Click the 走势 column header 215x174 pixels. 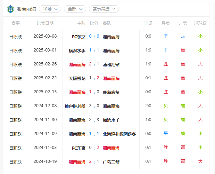[183, 23]
